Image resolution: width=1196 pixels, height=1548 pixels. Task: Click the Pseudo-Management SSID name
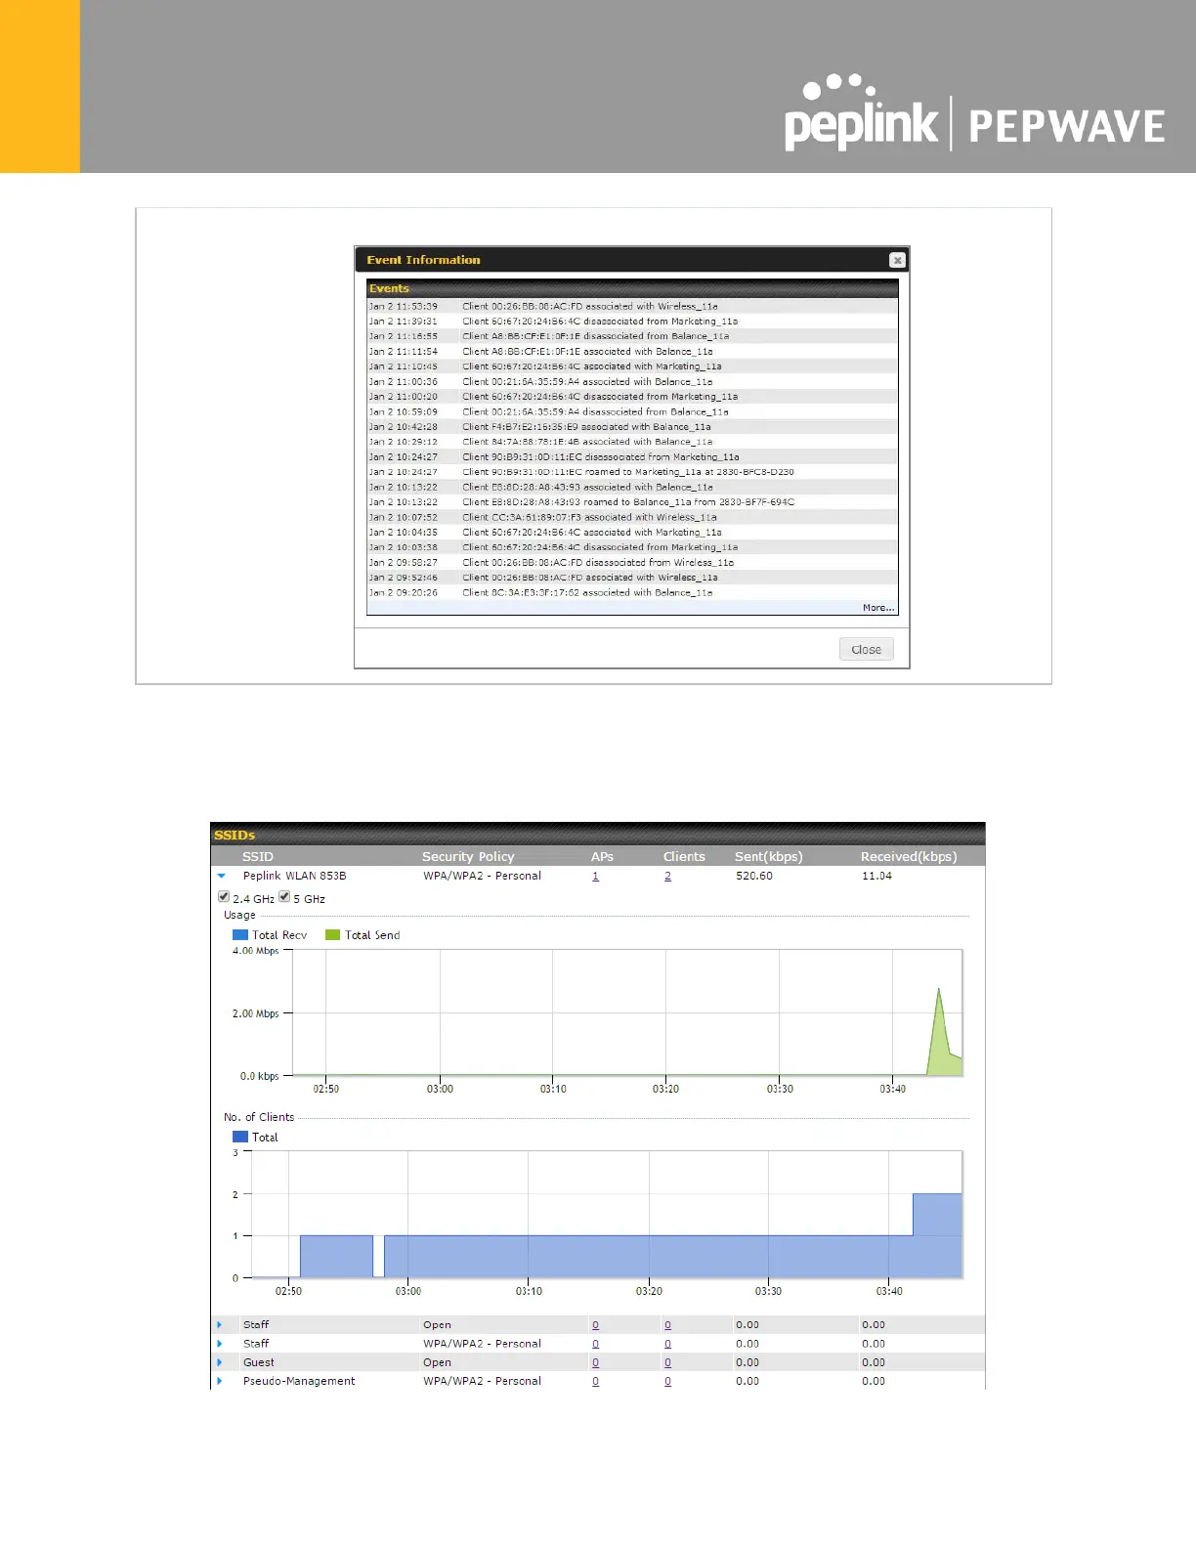[x=299, y=1381]
